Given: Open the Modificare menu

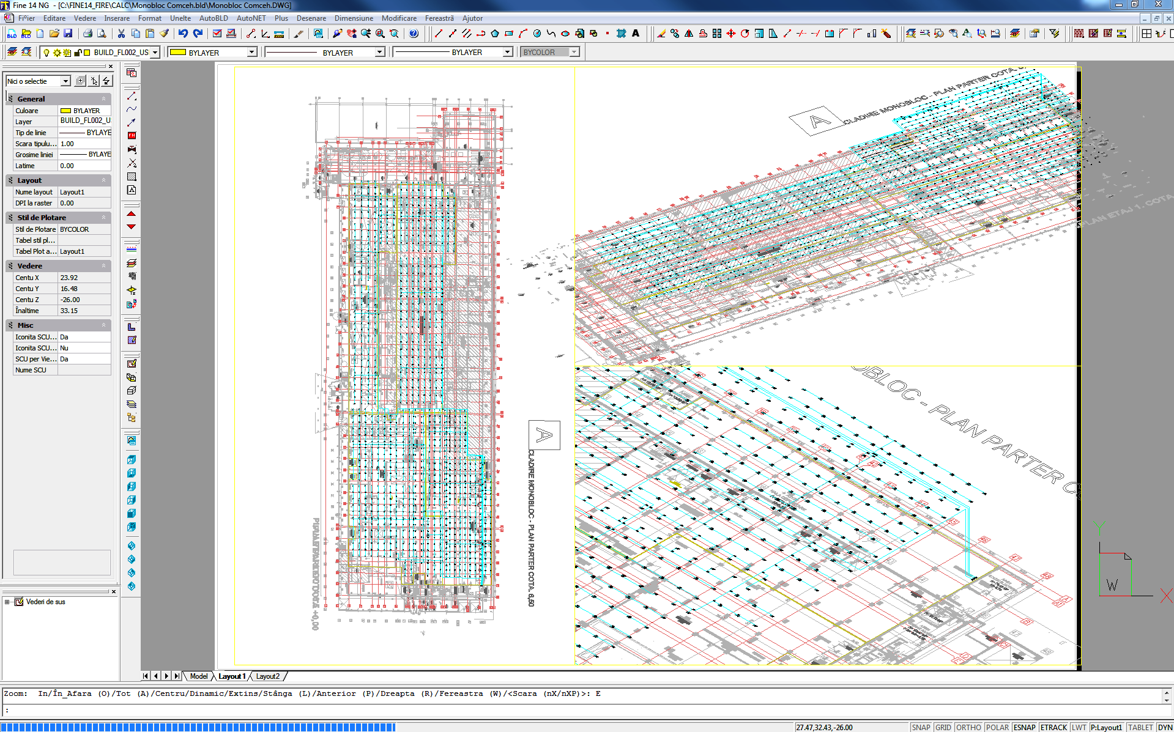Looking at the screenshot, I should (399, 18).
